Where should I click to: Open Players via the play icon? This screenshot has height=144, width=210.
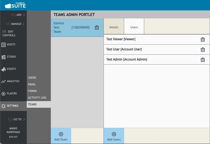pyautogui.click(x=3, y=94)
